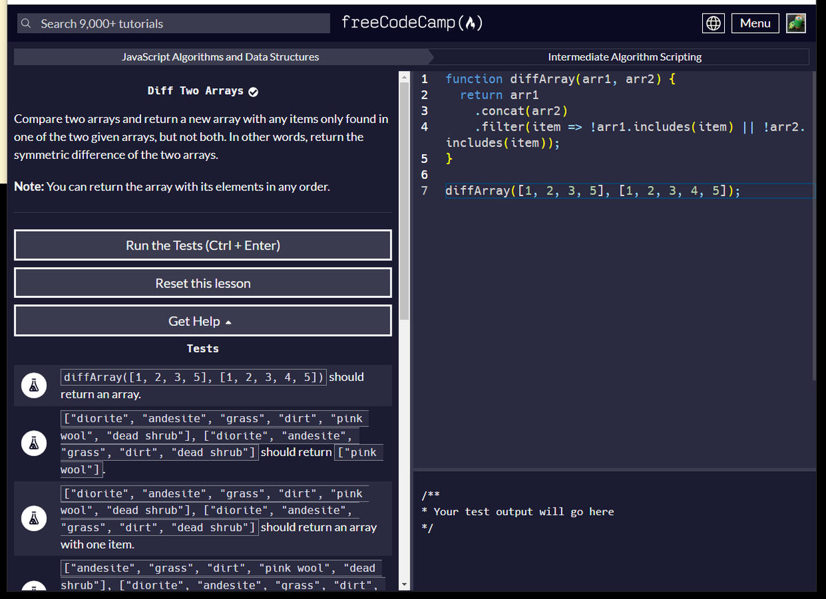The image size is (826, 599).
Task: Open Intermediate Algorithm Scripting breadcrumb
Action: click(x=625, y=57)
